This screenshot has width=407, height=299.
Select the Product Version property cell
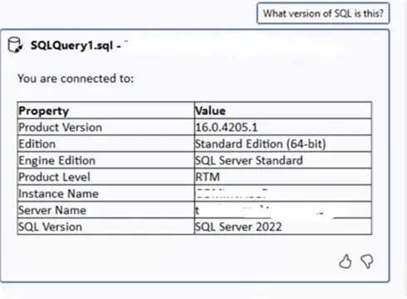(x=105, y=127)
